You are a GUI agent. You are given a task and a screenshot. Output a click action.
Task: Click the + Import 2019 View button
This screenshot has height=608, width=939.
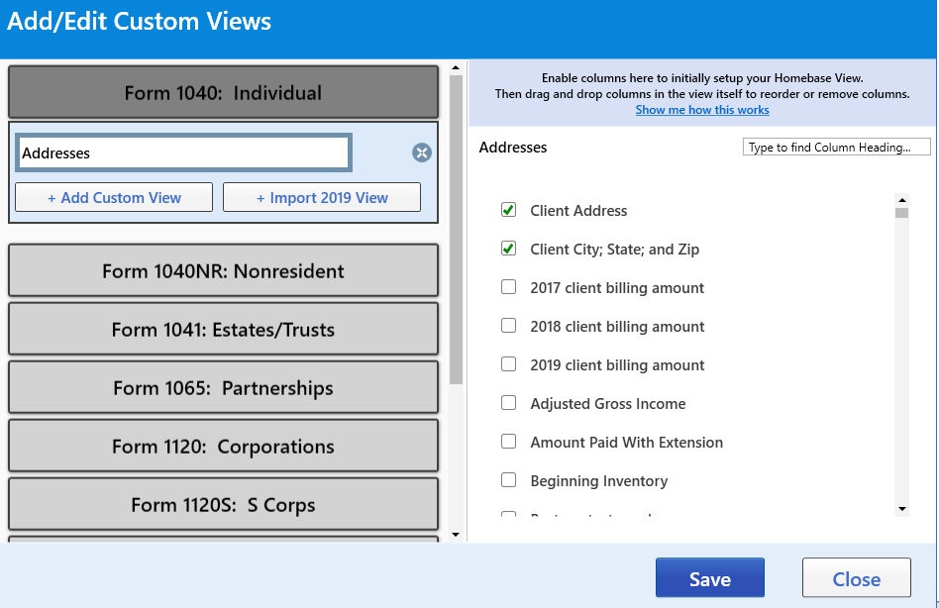322,198
